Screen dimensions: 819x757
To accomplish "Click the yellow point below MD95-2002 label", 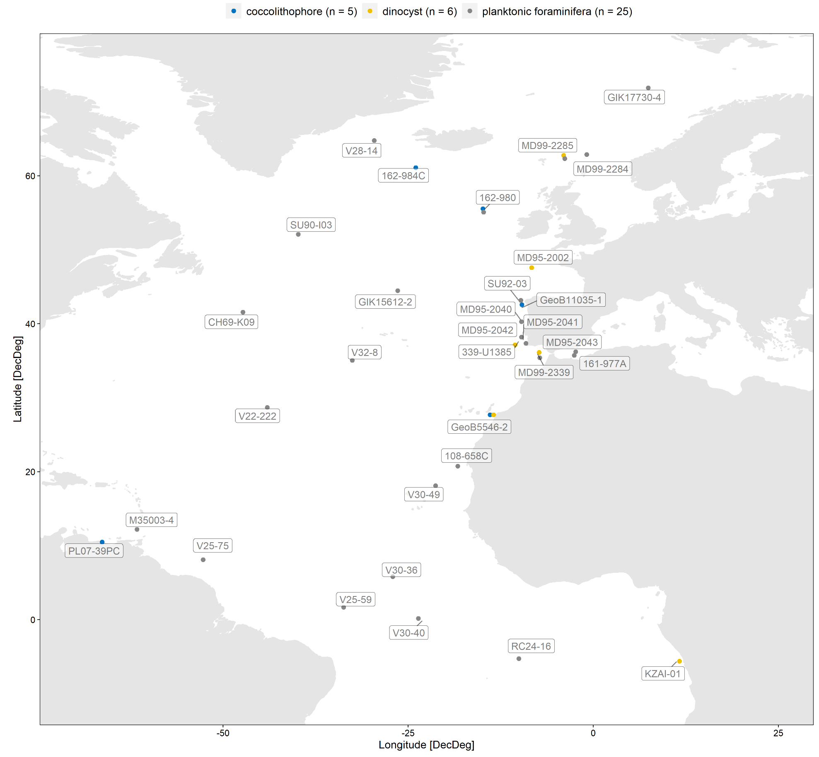I will click(532, 268).
